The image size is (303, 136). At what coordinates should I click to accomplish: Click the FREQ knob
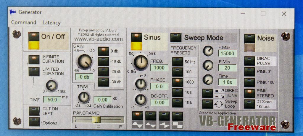click(x=141, y=62)
